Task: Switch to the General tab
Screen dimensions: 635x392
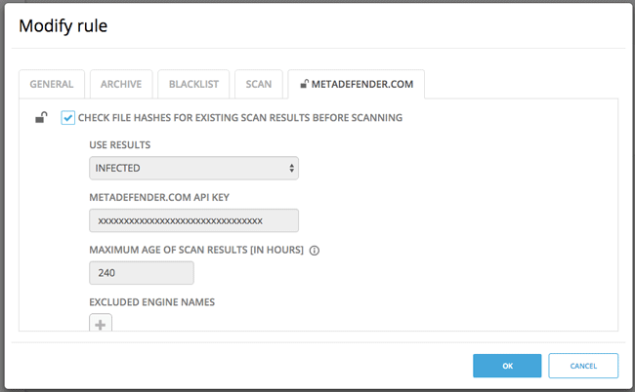Action: click(52, 85)
